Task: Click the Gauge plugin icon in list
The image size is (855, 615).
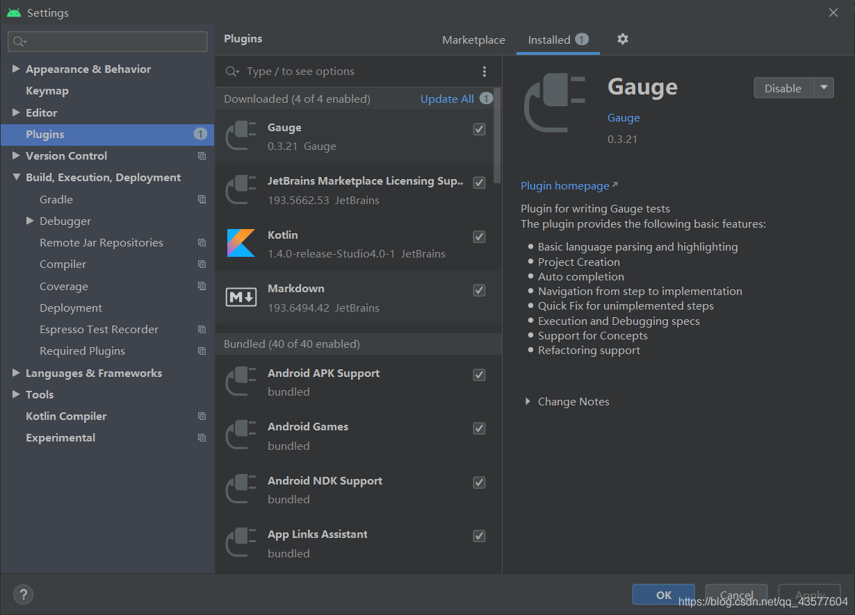Action: 241,136
